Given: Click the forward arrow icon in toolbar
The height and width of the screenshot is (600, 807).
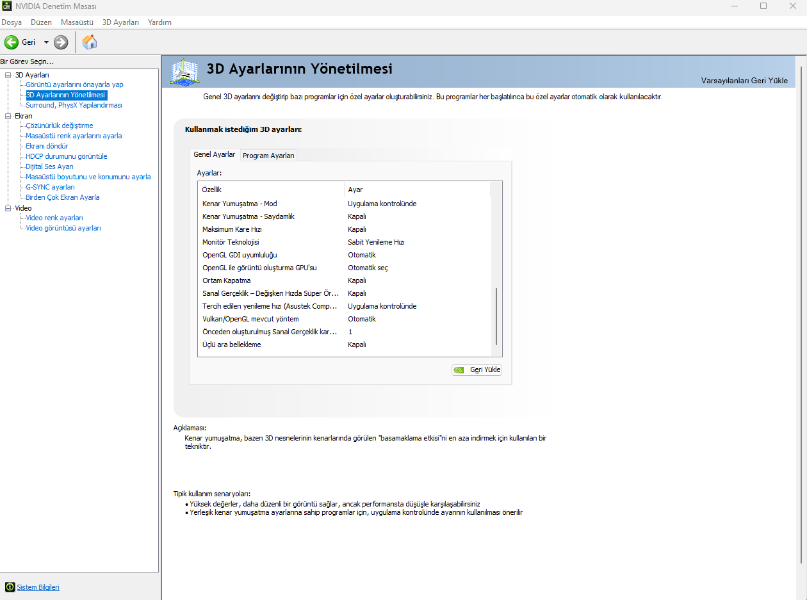Looking at the screenshot, I should tap(61, 42).
